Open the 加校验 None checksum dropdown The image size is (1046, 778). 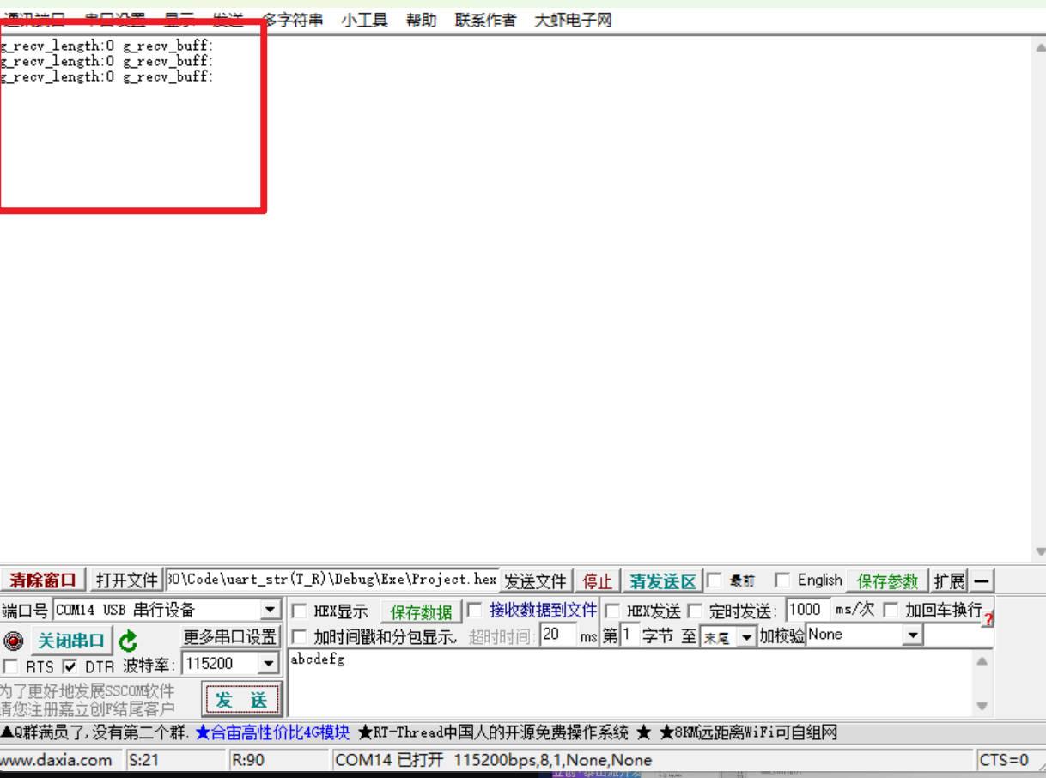(x=914, y=636)
